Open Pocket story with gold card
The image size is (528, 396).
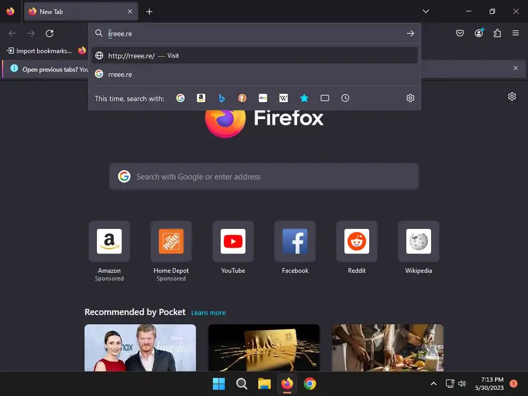click(264, 348)
